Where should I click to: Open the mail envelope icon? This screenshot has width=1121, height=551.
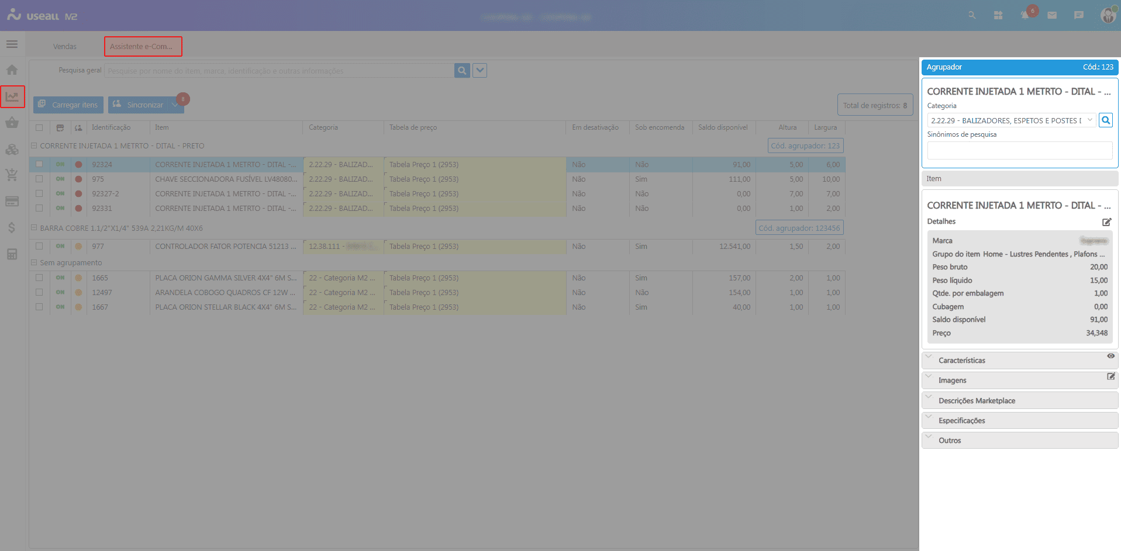[x=1052, y=15]
